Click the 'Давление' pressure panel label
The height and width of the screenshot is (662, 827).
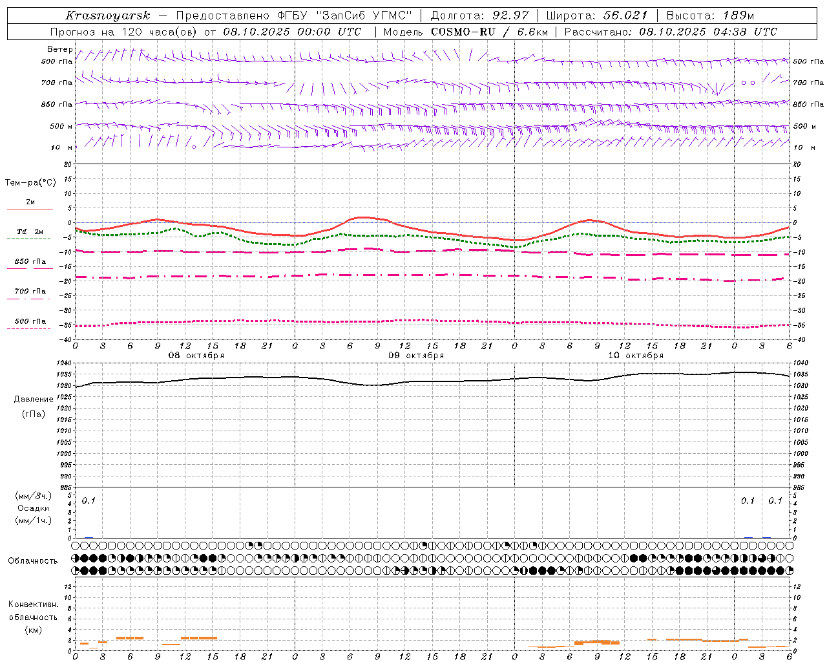34,400
